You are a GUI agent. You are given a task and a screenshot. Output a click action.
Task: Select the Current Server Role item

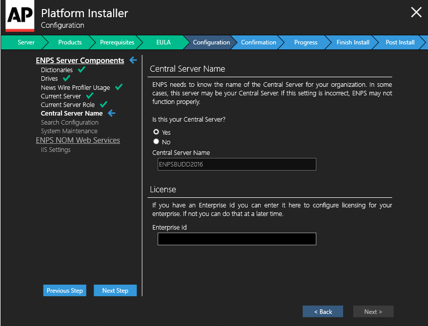pos(68,104)
